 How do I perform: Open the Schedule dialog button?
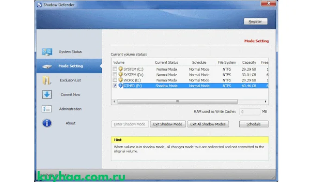point(254,124)
